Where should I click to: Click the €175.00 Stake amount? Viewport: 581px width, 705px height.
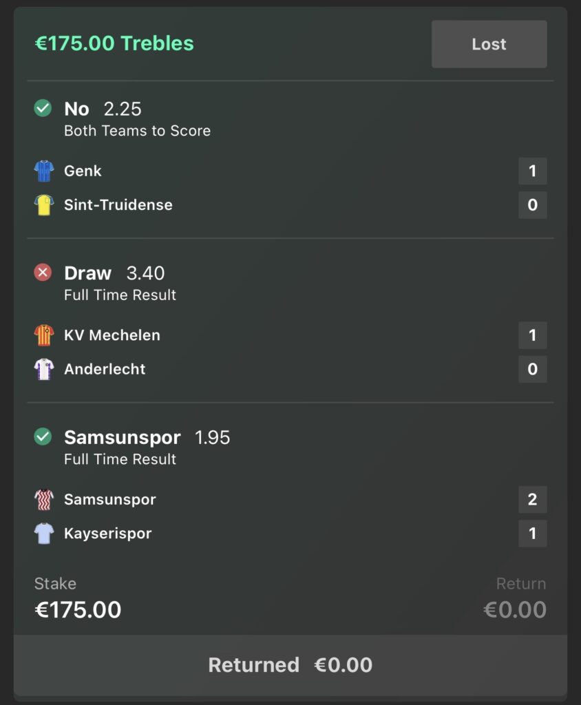point(77,609)
